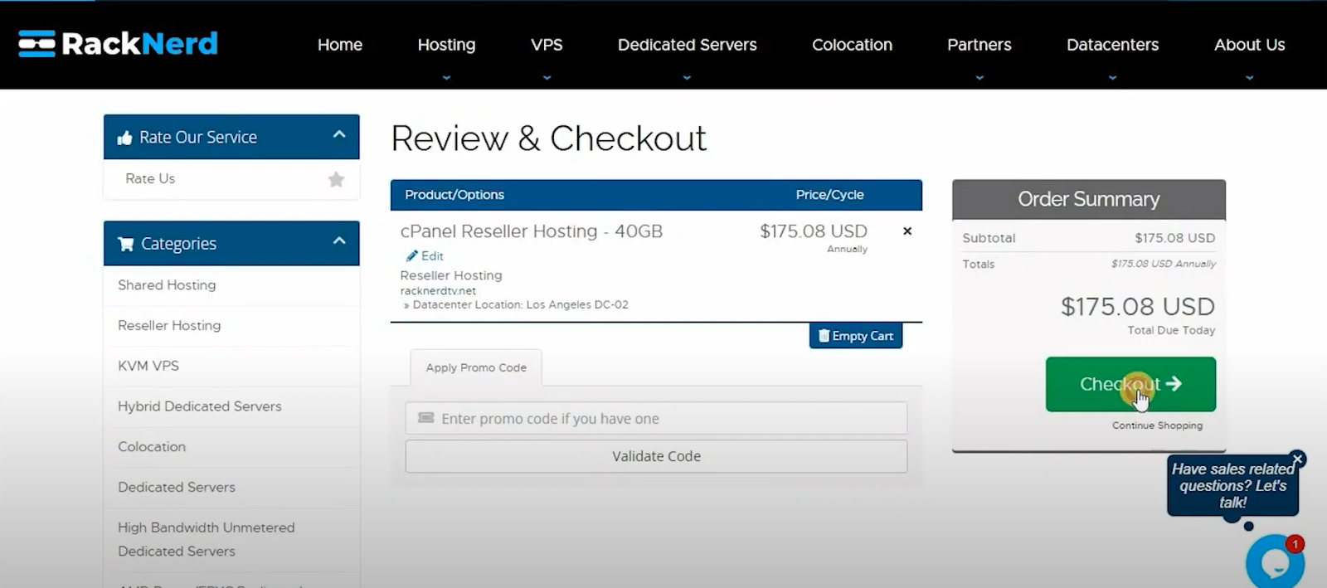
Task: Click the Empty Cart button
Action: point(856,336)
